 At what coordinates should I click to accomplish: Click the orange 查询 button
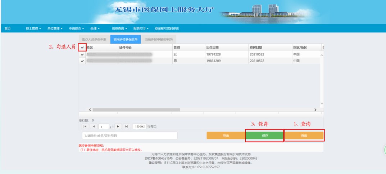click(x=304, y=135)
